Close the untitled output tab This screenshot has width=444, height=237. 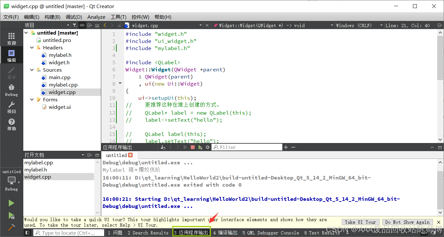click(130, 155)
